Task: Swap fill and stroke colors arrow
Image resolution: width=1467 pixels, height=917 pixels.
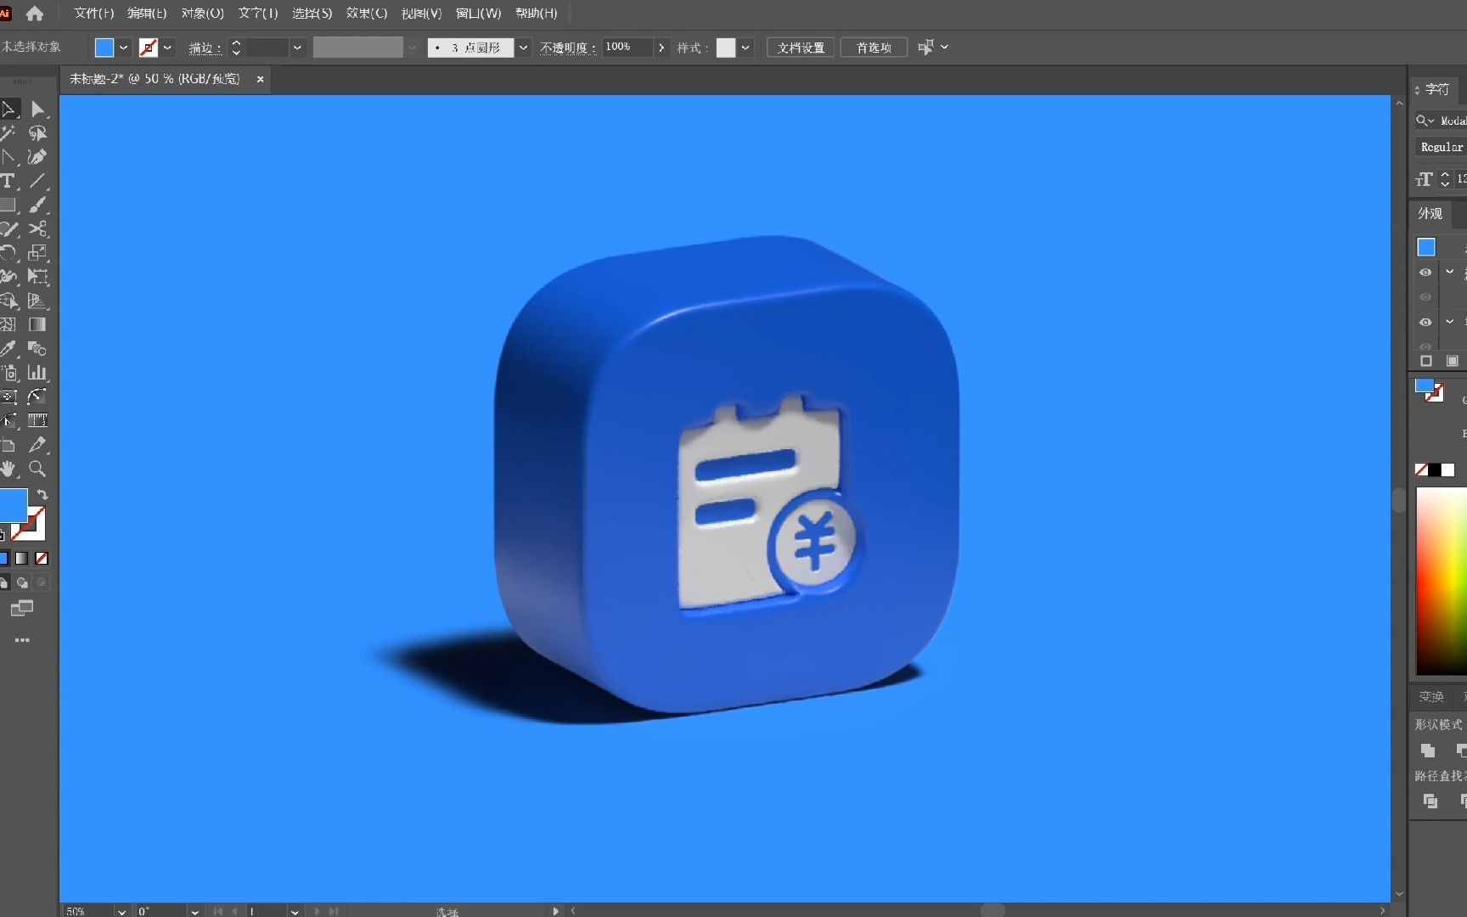Action: click(42, 494)
